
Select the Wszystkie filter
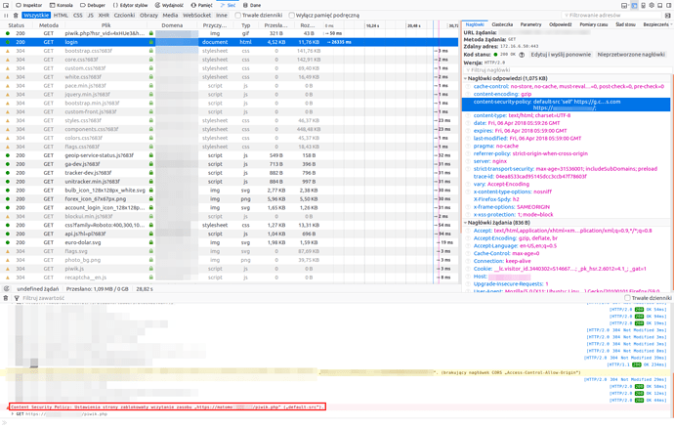[x=36, y=15]
